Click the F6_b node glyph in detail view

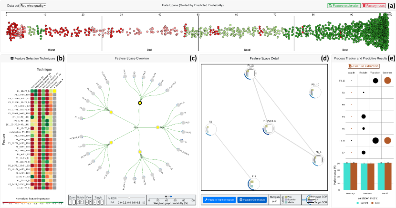point(318,160)
